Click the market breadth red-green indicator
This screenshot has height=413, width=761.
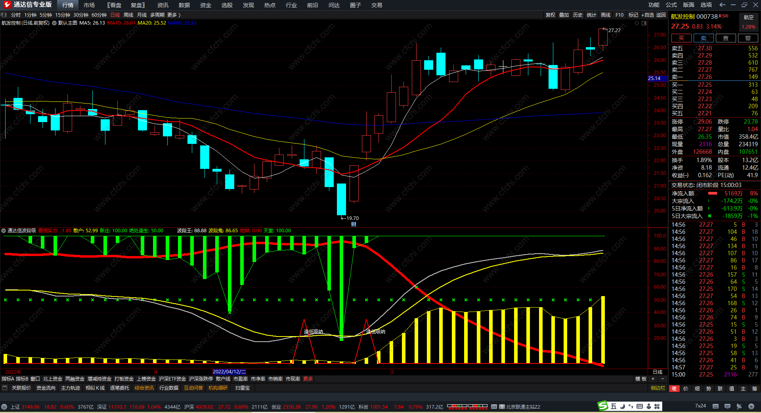(467, 407)
